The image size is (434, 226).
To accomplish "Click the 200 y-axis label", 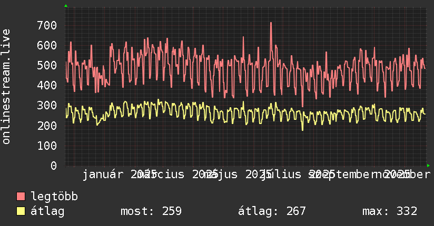I will [47, 126].
